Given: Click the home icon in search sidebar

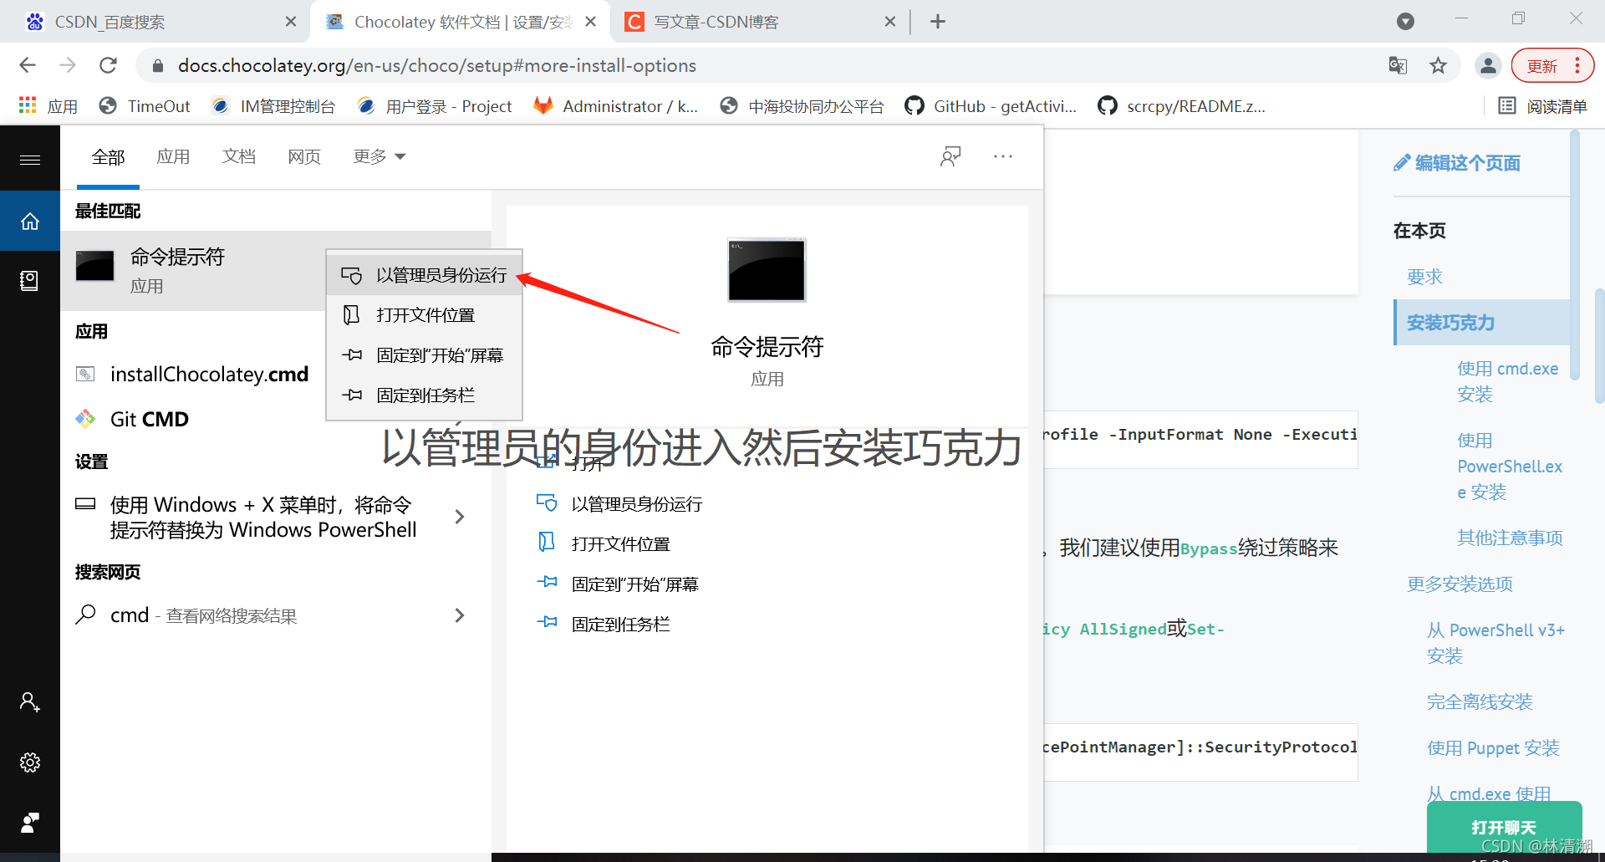Looking at the screenshot, I should click(30, 221).
